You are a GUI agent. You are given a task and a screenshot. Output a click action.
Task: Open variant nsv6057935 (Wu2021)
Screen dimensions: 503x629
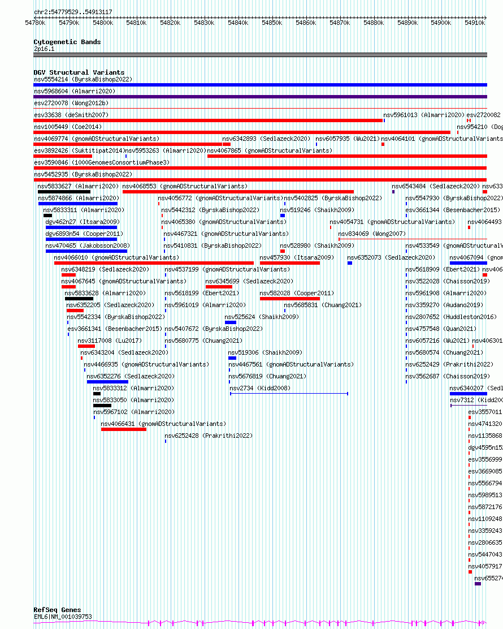coord(348,139)
